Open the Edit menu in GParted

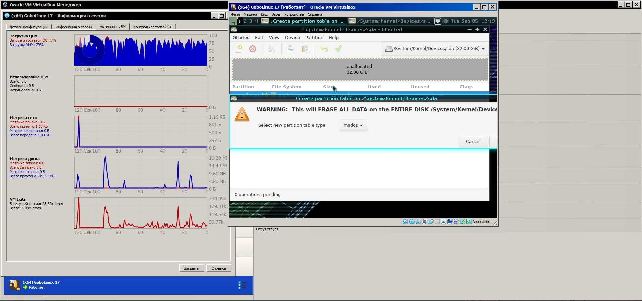(259, 38)
